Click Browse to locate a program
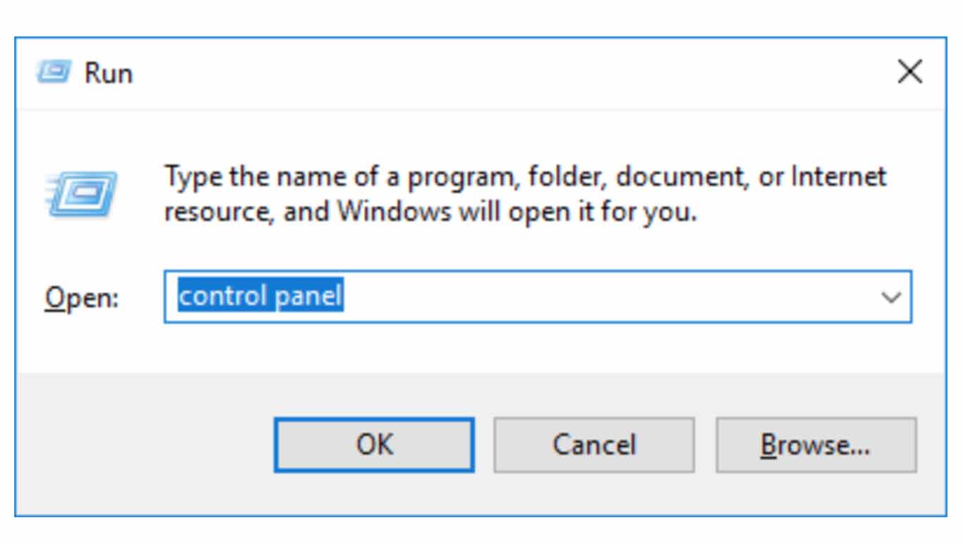Viewport: 964px width, 542px height. (x=817, y=444)
